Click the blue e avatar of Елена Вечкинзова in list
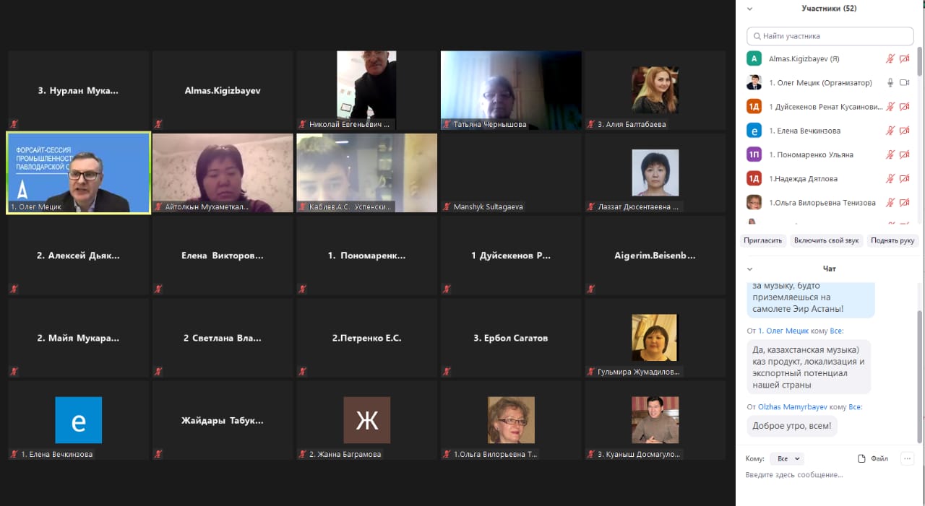 [x=754, y=131]
